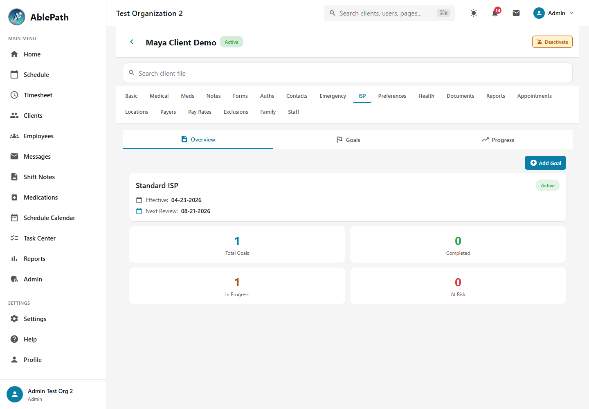Open the Staff client tab
Image resolution: width=589 pixels, height=409 pixels.
pos(294,112)
